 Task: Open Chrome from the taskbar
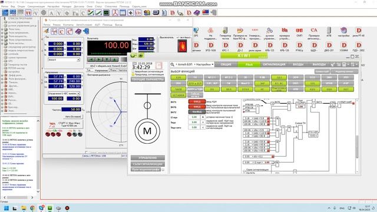click(32, 208)
